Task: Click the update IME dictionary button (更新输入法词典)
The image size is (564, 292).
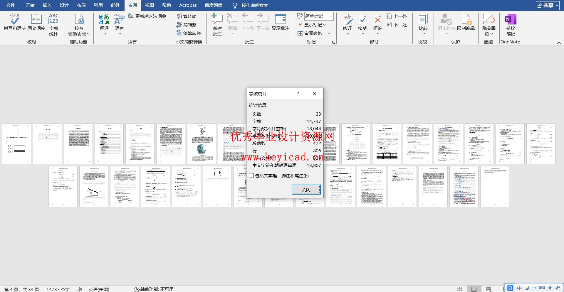Action: point(147,16)
